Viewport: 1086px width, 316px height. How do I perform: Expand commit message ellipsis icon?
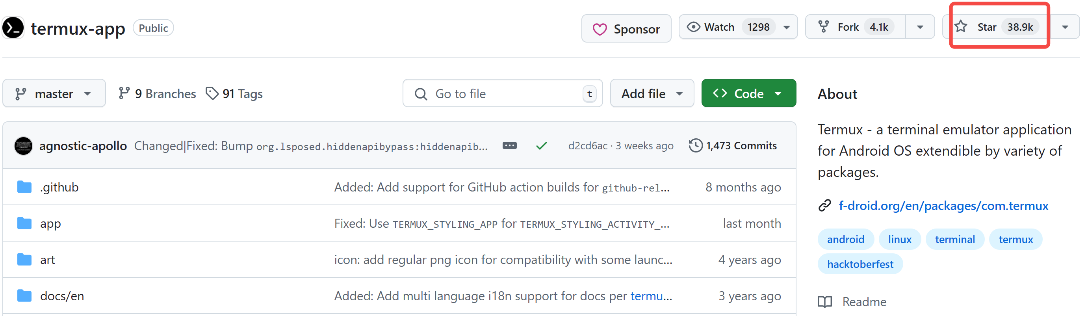[x=509, y=145]
